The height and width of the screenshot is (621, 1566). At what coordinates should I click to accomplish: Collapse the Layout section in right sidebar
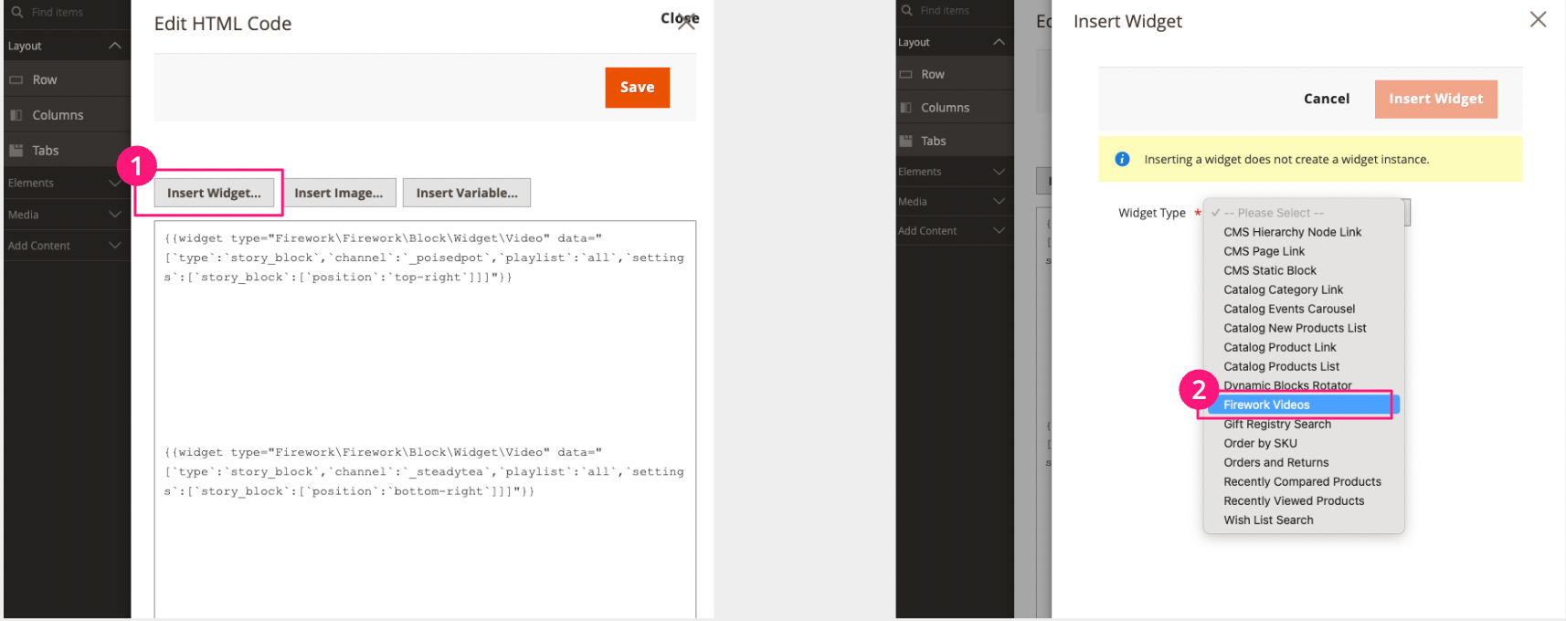click(999, 42)
